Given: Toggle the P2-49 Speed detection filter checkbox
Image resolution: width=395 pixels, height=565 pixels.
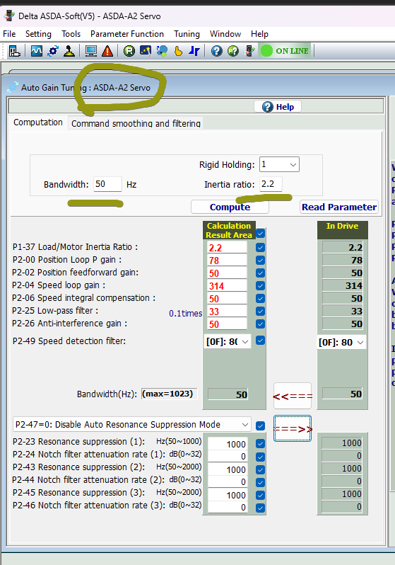Looking at the screenshot, I should [261, 340].
